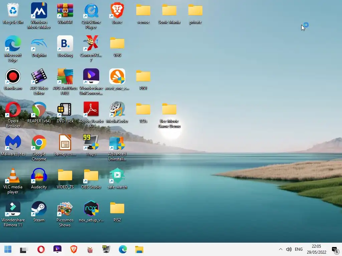The height and width of the screenshot is (256, 342).
Task: Open DVD Flick shortcut
Action: pos(65,113)
